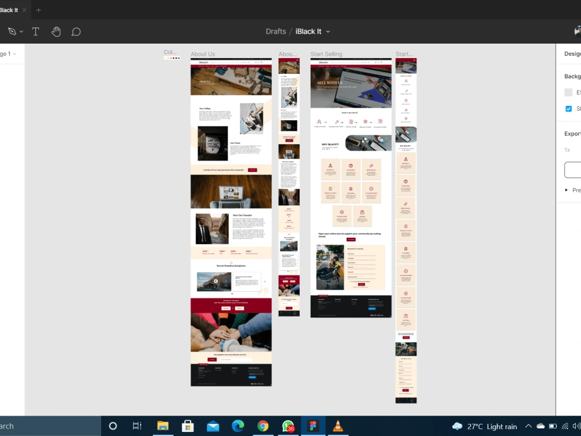The width and height of the screenshot is (581, 436).
Task: Select the Hand tool
Action: click(56, 31)
